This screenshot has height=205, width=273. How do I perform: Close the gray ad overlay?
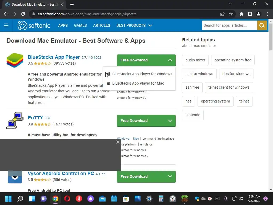tap(118, 142)
